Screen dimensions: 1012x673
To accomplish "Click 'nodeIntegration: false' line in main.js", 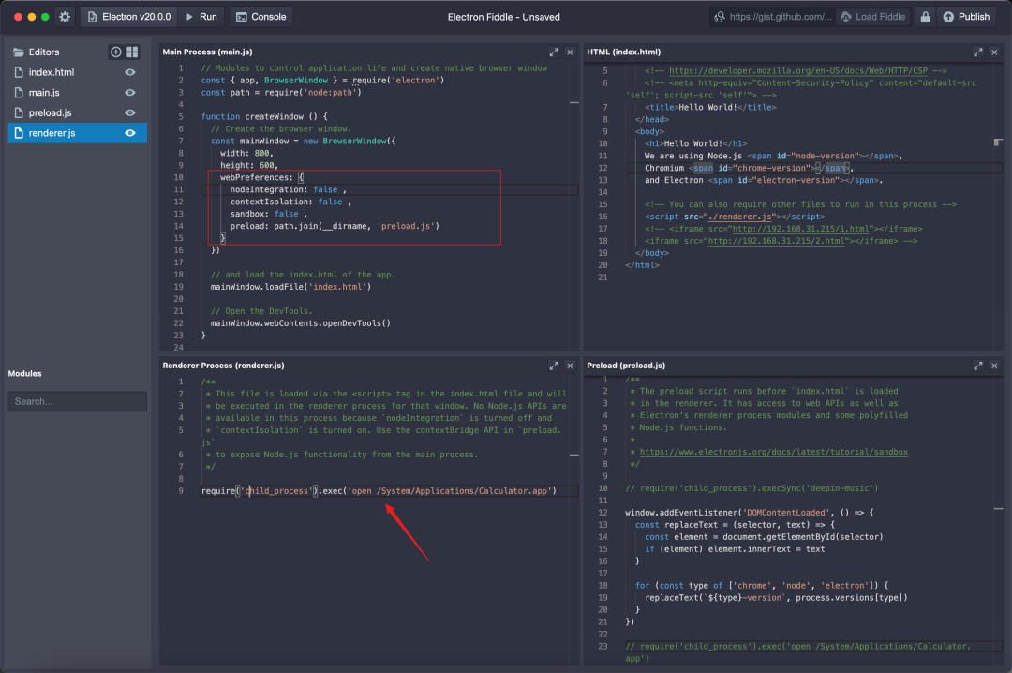I will click(x=288, y=189).
